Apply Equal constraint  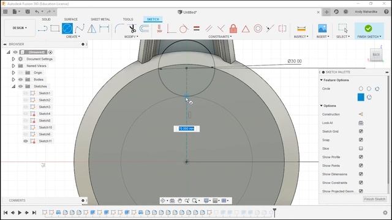tap(197, 29)
